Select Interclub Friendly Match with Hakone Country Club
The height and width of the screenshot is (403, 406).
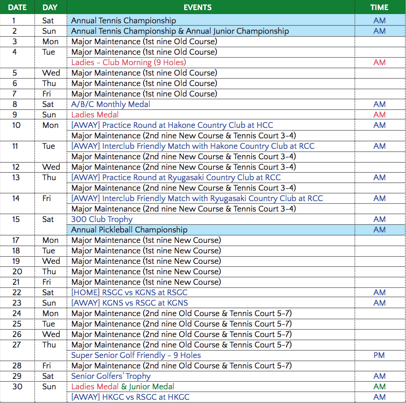click(x=193, y=146)
